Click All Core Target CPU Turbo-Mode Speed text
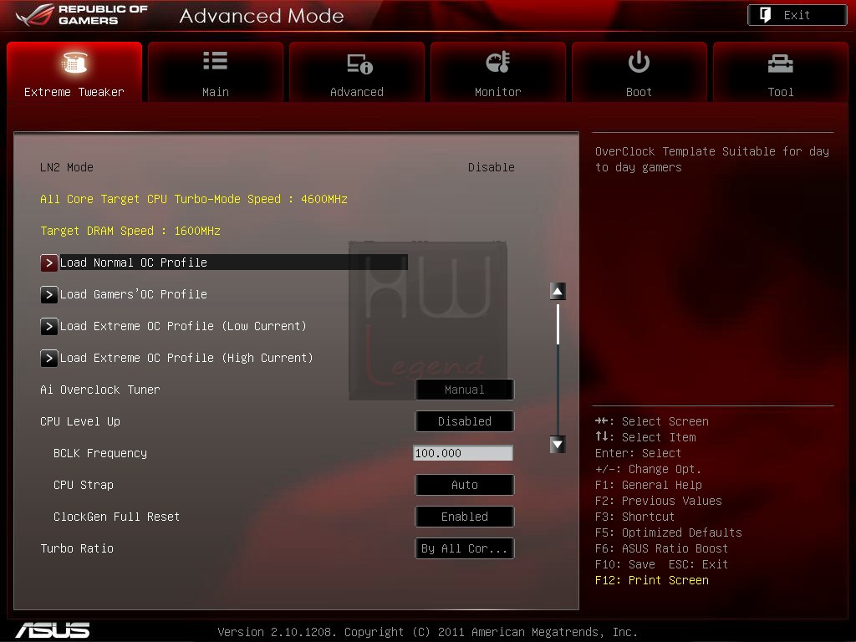Image resolution: width=856 pixels, height=642 pixels. click(194, 199)
